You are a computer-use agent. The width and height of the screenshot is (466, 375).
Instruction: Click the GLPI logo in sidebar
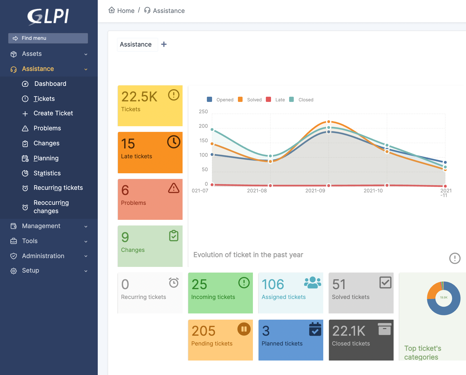[48, 17]
